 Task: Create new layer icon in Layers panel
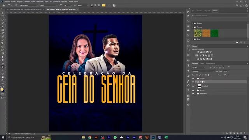(241, 133)
